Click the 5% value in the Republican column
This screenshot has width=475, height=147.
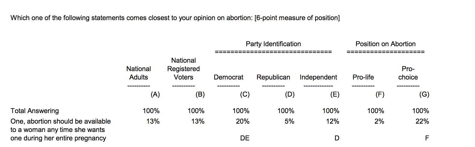click(289, 121)
